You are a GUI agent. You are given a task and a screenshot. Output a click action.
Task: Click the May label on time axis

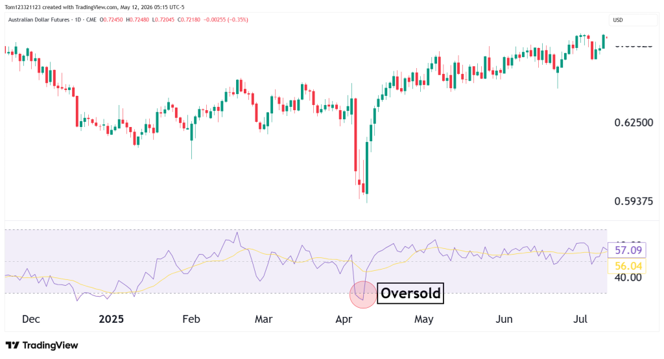423,319
